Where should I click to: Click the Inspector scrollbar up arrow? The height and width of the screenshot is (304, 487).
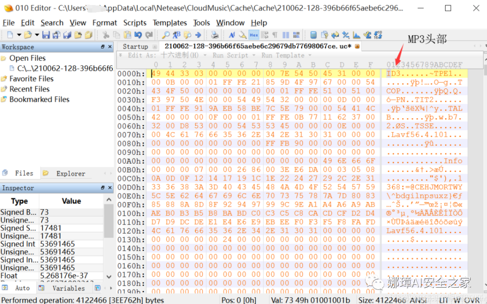109,200
